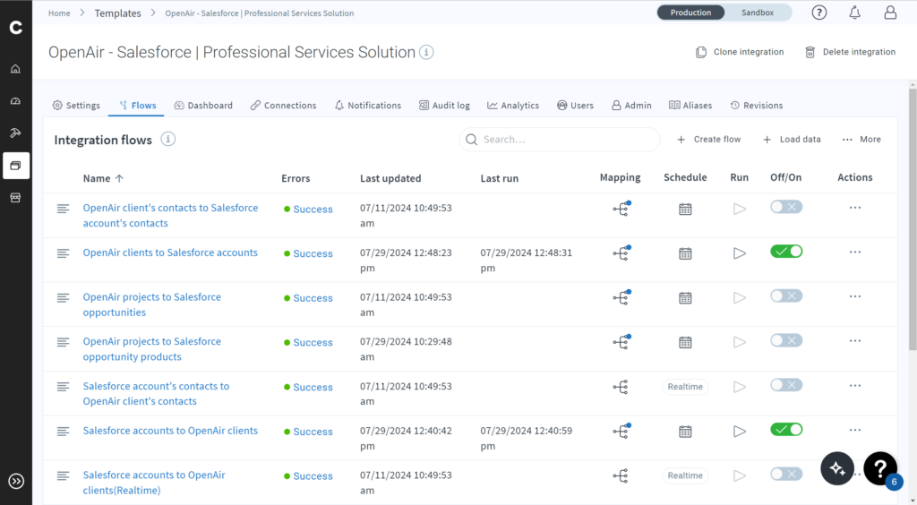Open help question mark in top bar

(818, 13)
